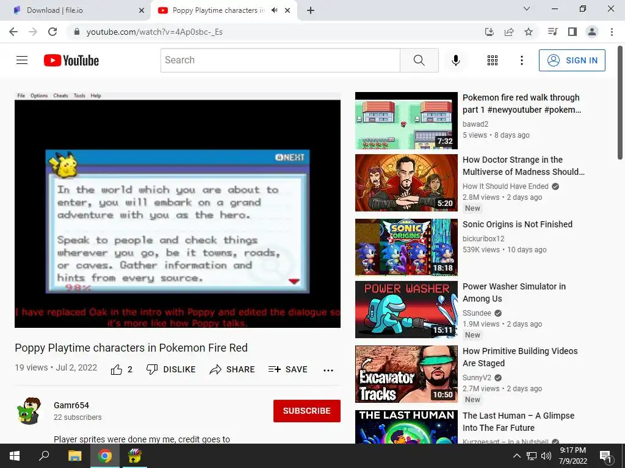Bookmark this page with the star
Image resolution: width=625 pixels, height=468 pixels.
(529, 32)
